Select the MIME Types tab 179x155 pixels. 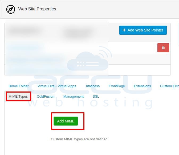click(x=18, y=96)
